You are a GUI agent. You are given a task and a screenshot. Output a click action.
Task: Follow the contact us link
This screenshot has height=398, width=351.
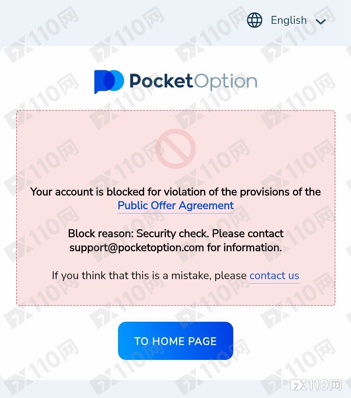point(274,276)
